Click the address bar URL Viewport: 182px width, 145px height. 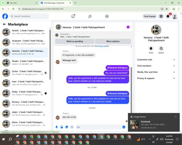[x=43, y=9]
